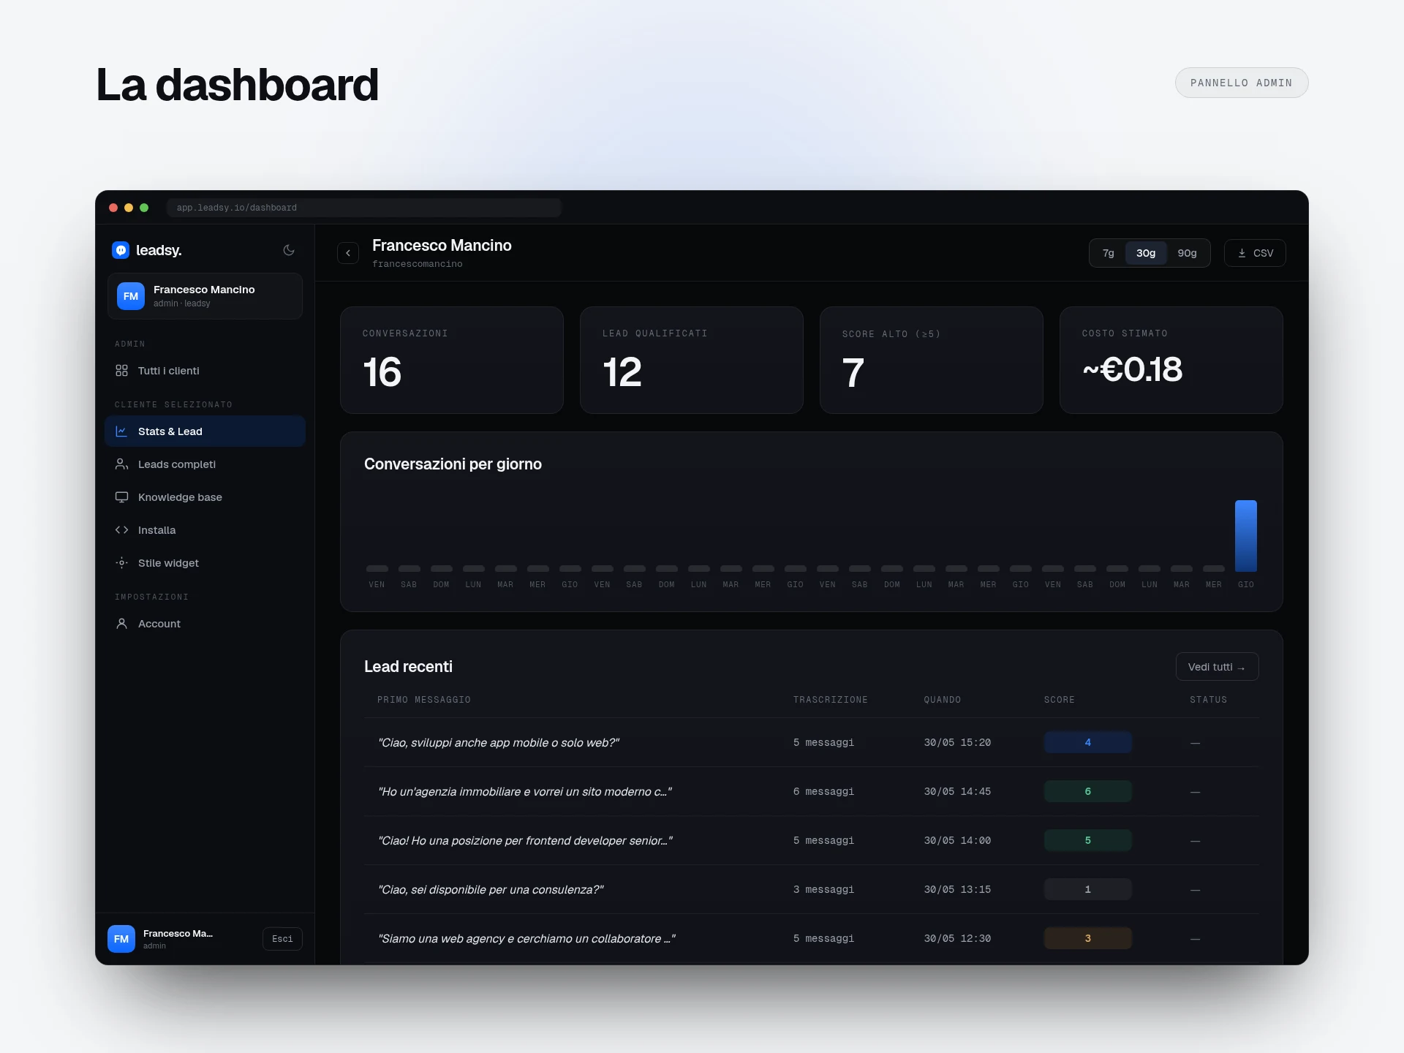Viewport: 1404px width, 1053px height.
Task: Click the Stile widget icon
Action: [x=121, y=563]
